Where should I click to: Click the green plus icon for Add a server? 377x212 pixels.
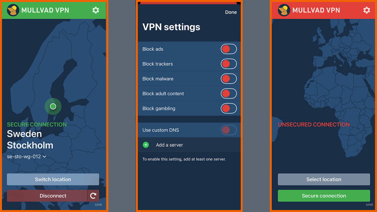tap(146, 145)
